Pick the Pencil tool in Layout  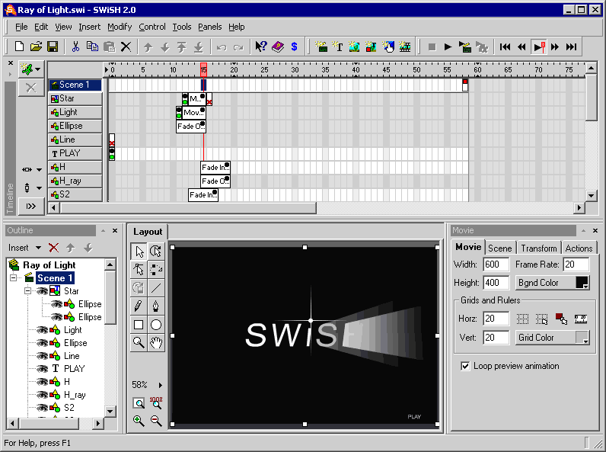[139, 306]
